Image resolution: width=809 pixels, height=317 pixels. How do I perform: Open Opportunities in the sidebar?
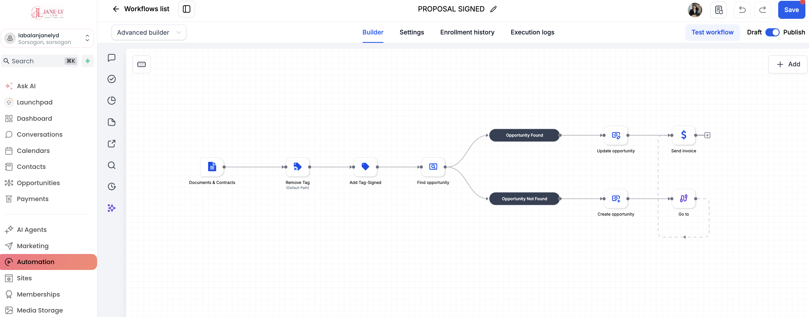point(38,183)
